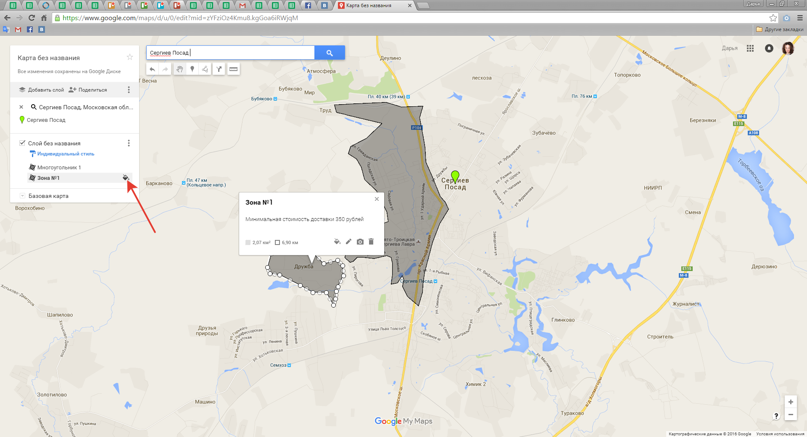807x437 pixels.
Task: Click the Бубяково station icon on map
Action: pos(275,99)
